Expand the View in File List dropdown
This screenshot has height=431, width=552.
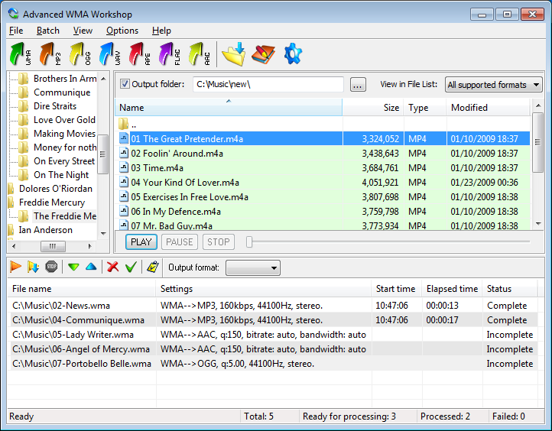click(493, 85)
